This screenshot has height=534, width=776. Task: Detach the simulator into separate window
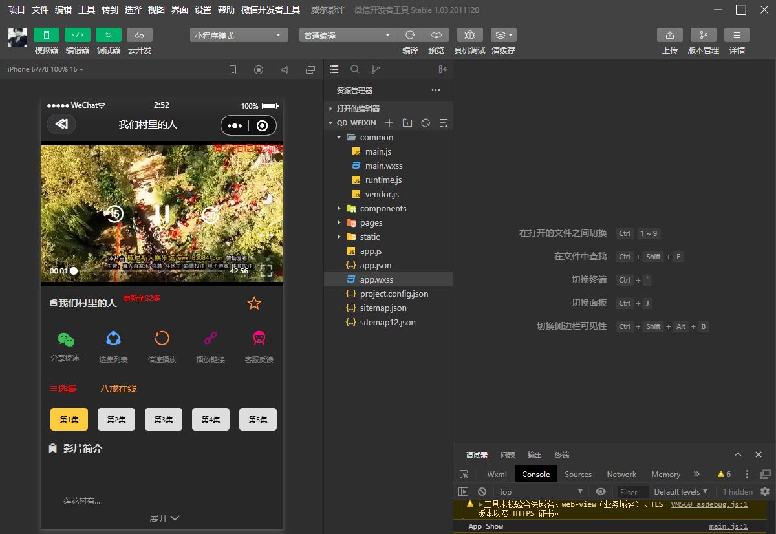click(x=310, y=69)
